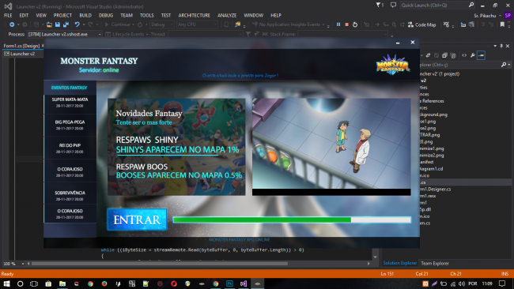
Task: Click the Solution Explorer search magnifier icon
Action: (x=504, y=65)
